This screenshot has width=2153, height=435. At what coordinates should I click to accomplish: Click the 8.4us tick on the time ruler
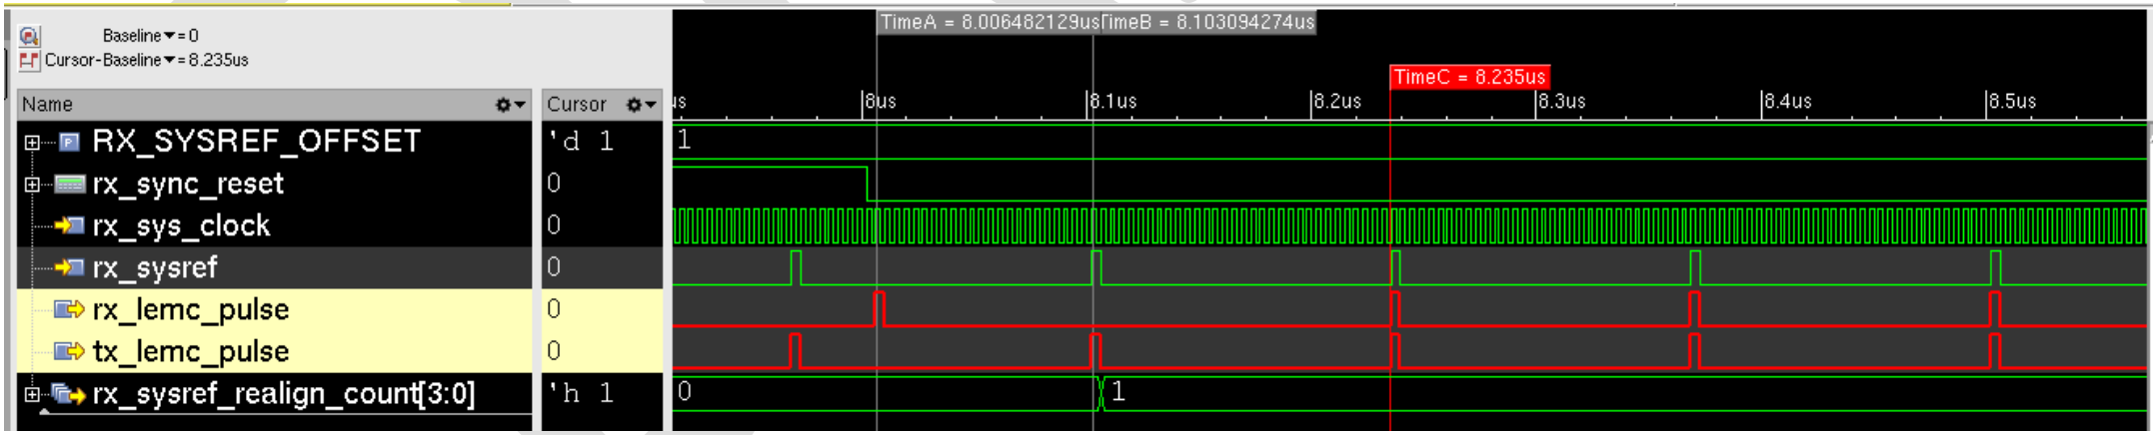tap(1787, 102)
